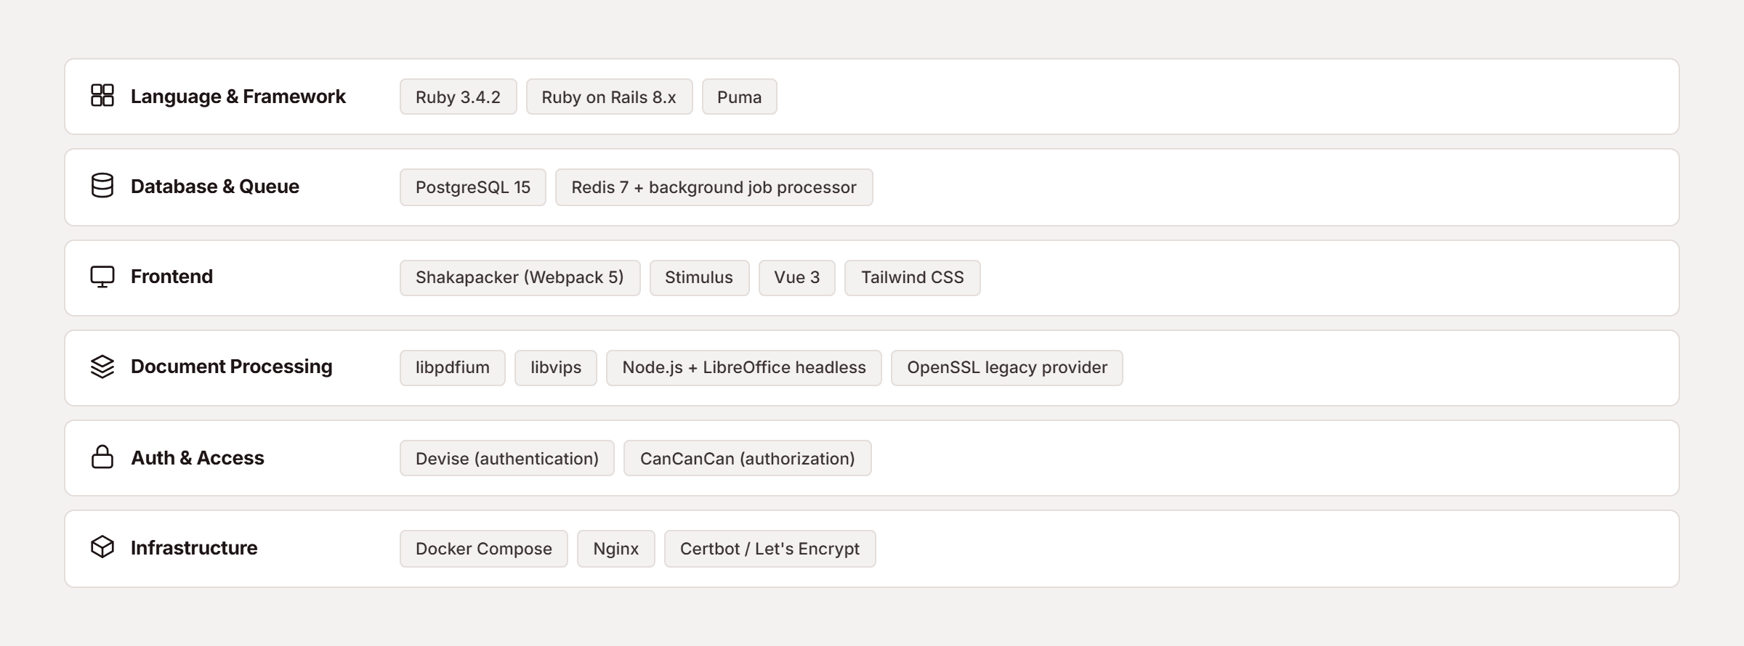This screenshot has height=646, width=1744.
Task: Select the Database & Queue heading
Action: [215, 187]
